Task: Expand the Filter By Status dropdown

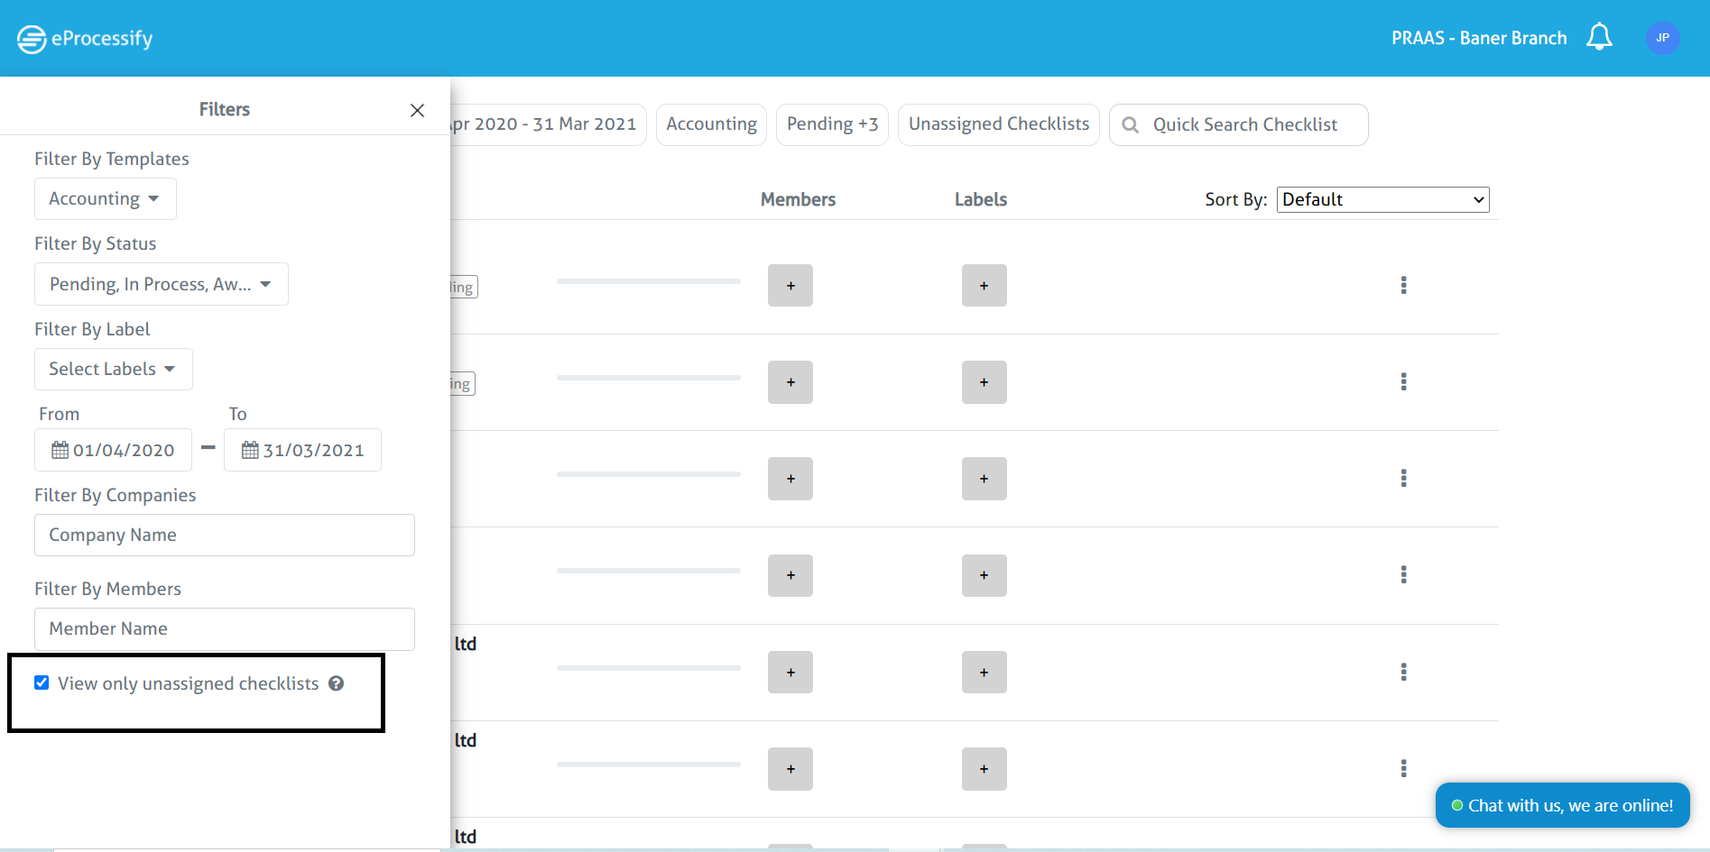Action: (161, 284)
